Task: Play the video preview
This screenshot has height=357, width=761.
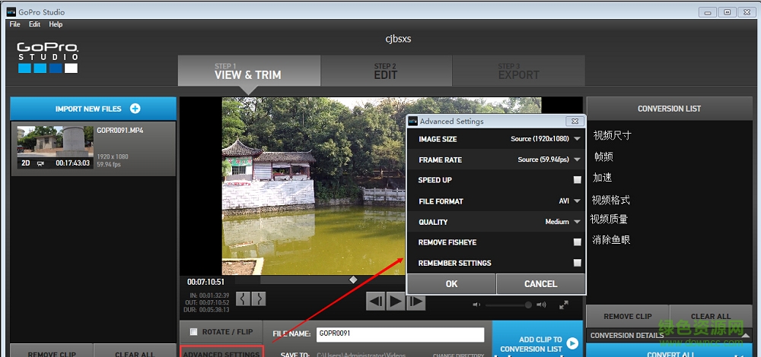Action: [396, 302]
